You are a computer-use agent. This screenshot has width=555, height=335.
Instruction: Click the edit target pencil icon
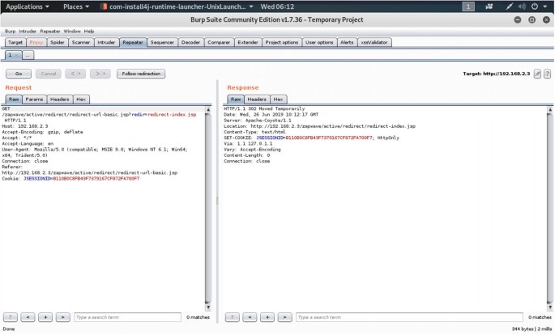537,74
